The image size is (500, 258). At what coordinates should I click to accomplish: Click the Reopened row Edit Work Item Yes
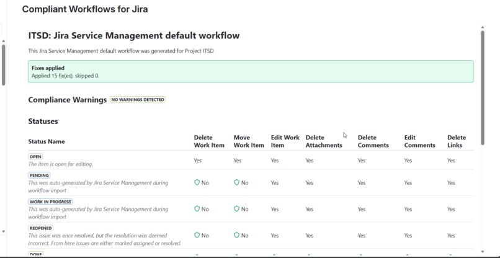click(275, 236)
